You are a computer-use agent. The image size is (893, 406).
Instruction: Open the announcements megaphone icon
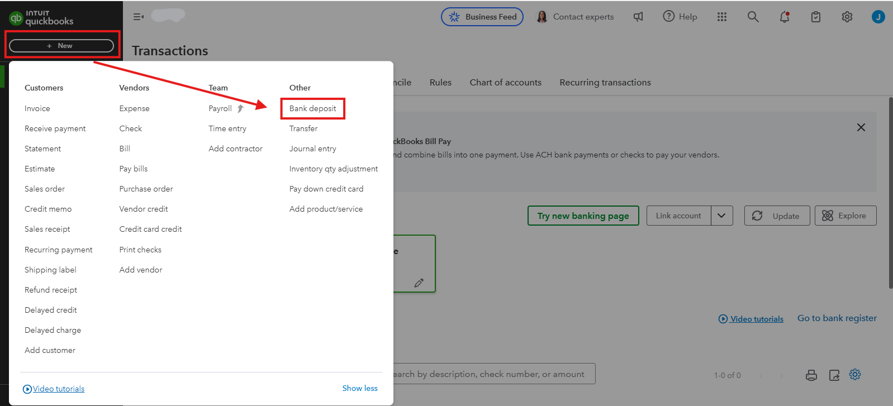pyautogui.click(x=638, y=17)
